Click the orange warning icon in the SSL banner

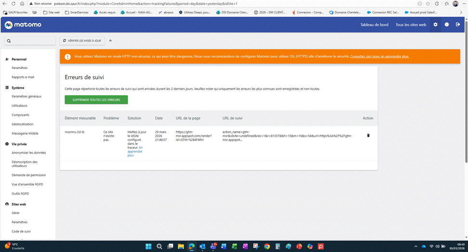tap(68, 57)
